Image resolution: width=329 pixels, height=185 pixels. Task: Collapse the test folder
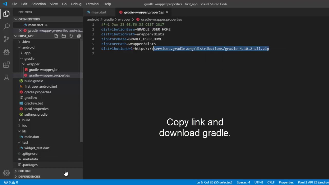click(19, 142)
